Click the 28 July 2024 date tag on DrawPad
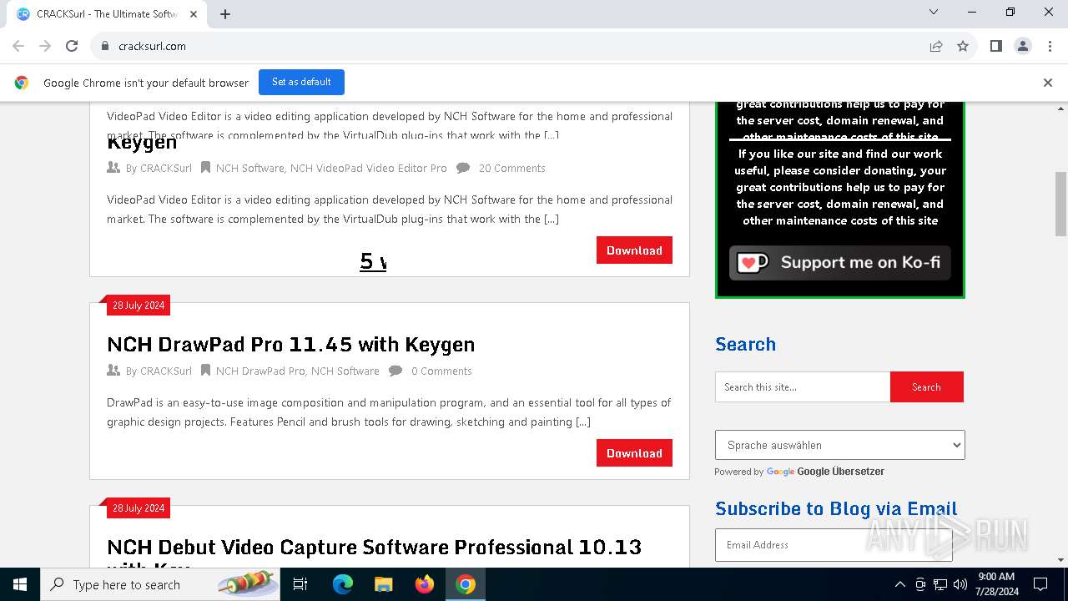The image size is (1068, 601). click(x=138, y=306)
